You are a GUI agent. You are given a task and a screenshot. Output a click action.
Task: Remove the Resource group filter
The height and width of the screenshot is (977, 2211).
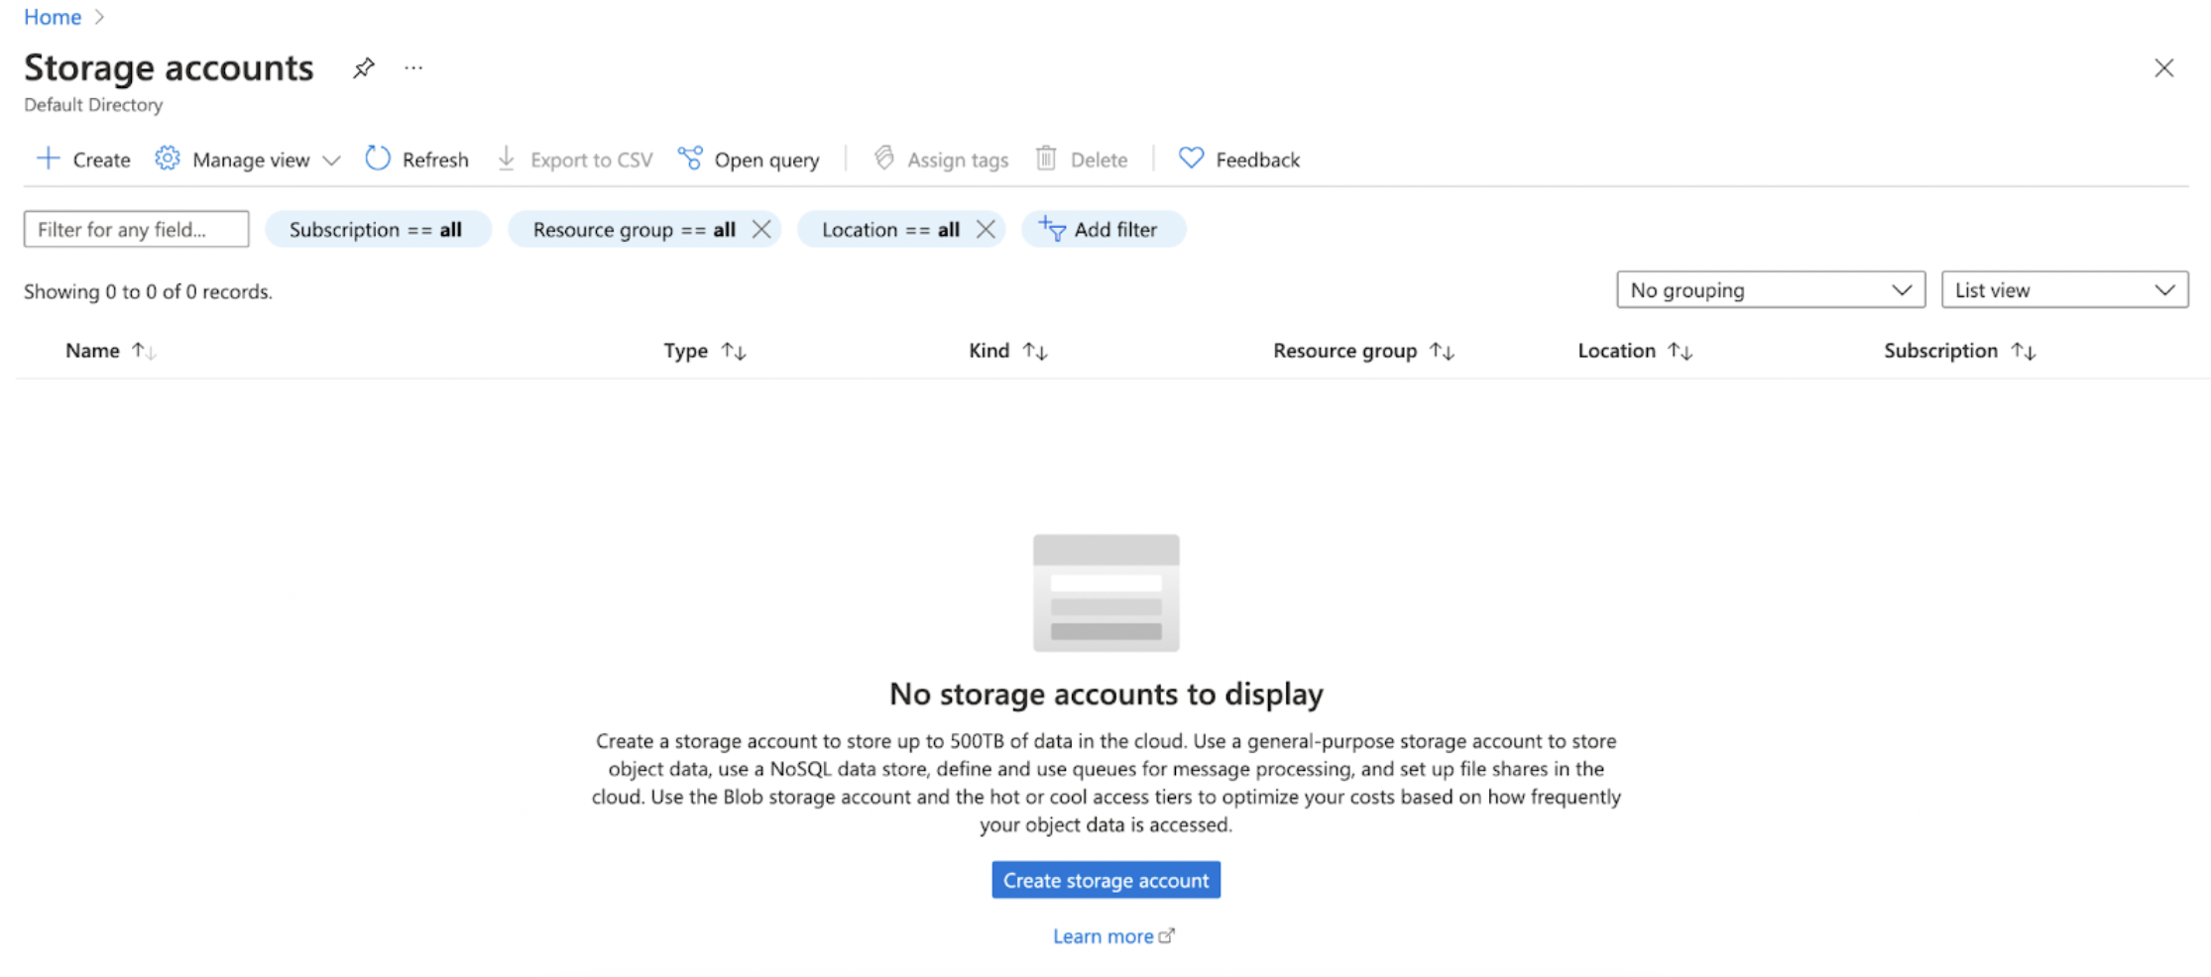pos(761,229)
